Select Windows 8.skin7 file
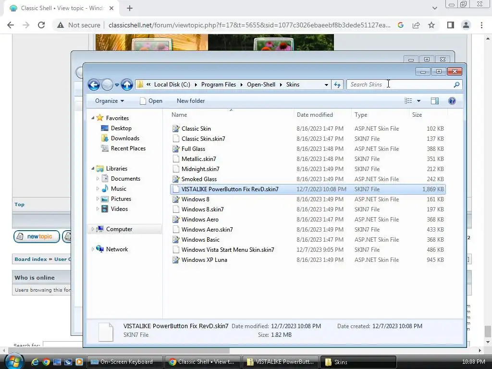Viewport: 492px width, 369px height. coord(202,209)
